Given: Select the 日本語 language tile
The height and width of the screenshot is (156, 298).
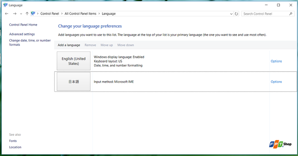Looking at the screenshot, I should [x=73, y=82].
